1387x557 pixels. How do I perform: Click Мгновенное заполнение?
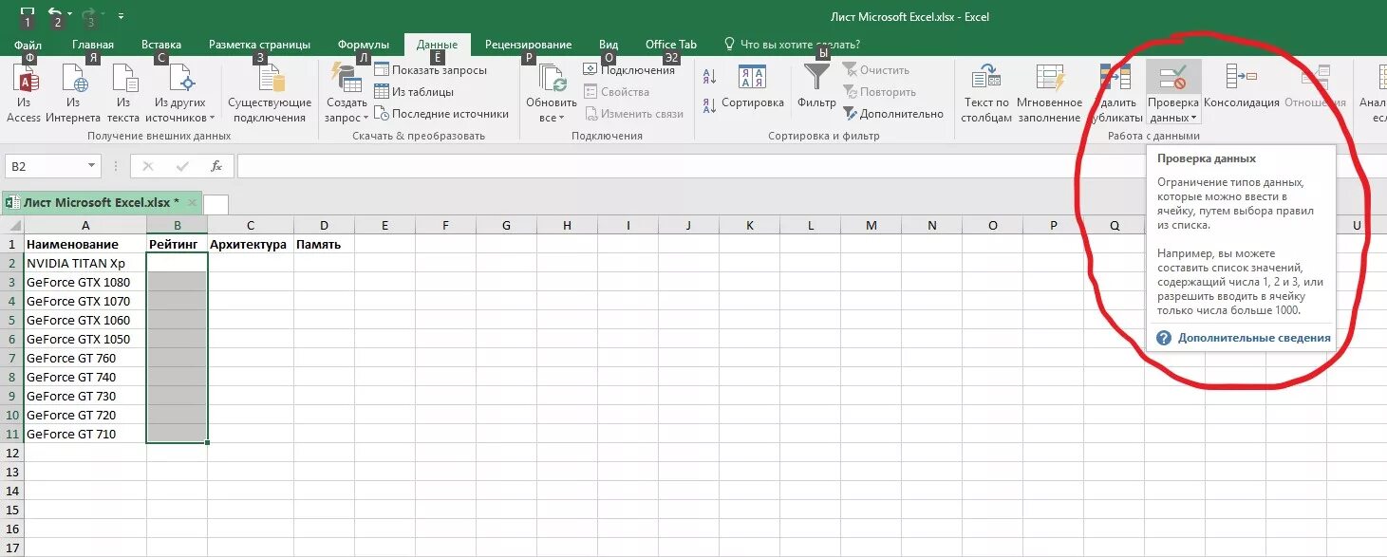[x=1049, y=93]
